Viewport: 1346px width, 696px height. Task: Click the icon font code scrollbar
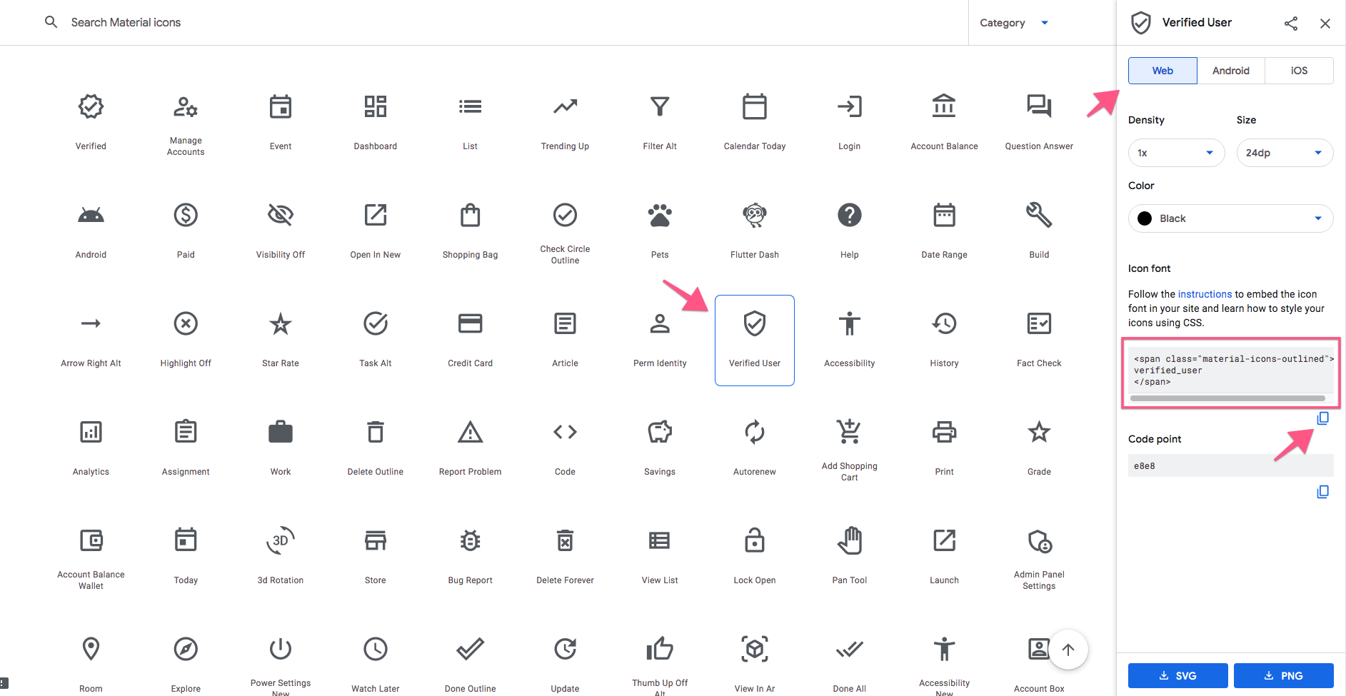[1227, 398]
